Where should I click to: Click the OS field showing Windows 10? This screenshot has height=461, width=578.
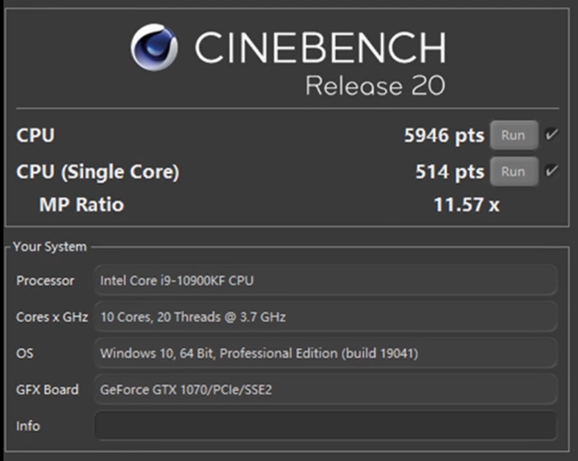pyautogui.click(x=325, y=353)
